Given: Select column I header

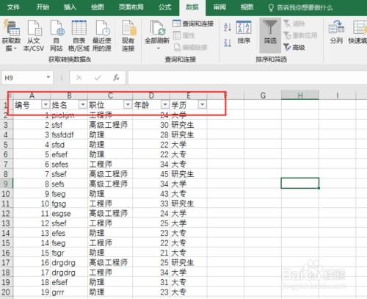Looking at the screenshot, I should click(x=337, y=95).
